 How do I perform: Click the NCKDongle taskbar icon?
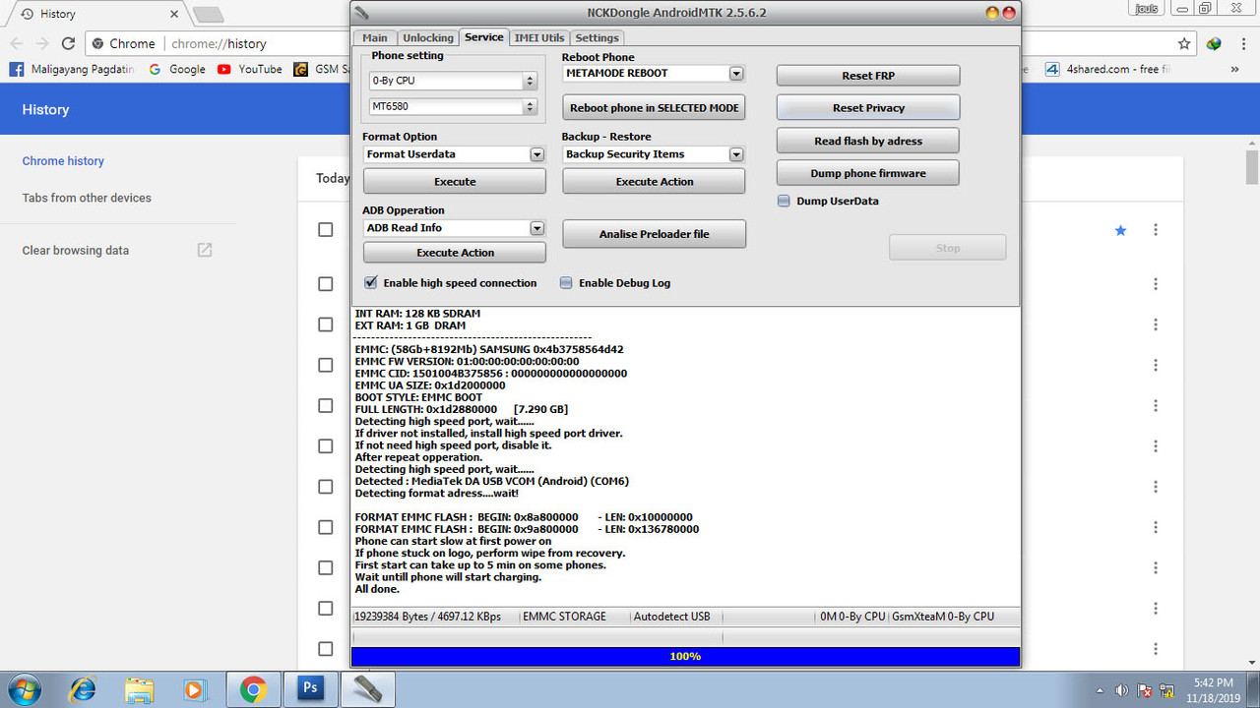click(x=367, y=688)
